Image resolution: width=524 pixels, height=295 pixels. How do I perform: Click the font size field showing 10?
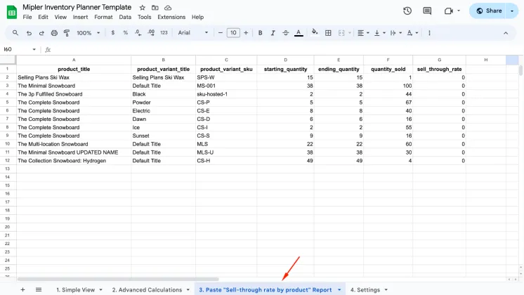pos(233,33)
